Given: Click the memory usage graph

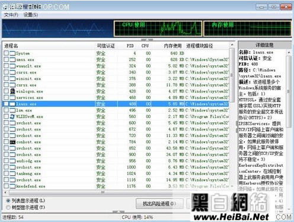Looking at the screenshot, I should pyautogui.click(x=248, y=28).
